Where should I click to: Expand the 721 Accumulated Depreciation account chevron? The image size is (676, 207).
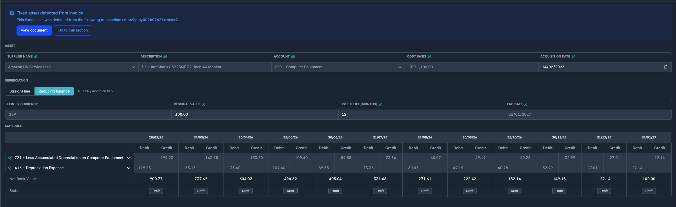click(x=129, y=158)
